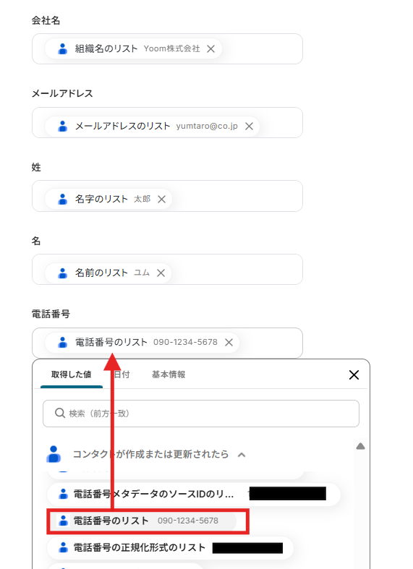Click inside the 電話番号 input field

pos(167,343)
